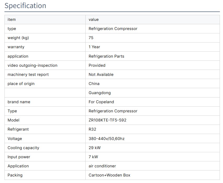223x183 pixels.
Task: Click the 'air conditioner' value cell
Action: [x=102, y=166]
